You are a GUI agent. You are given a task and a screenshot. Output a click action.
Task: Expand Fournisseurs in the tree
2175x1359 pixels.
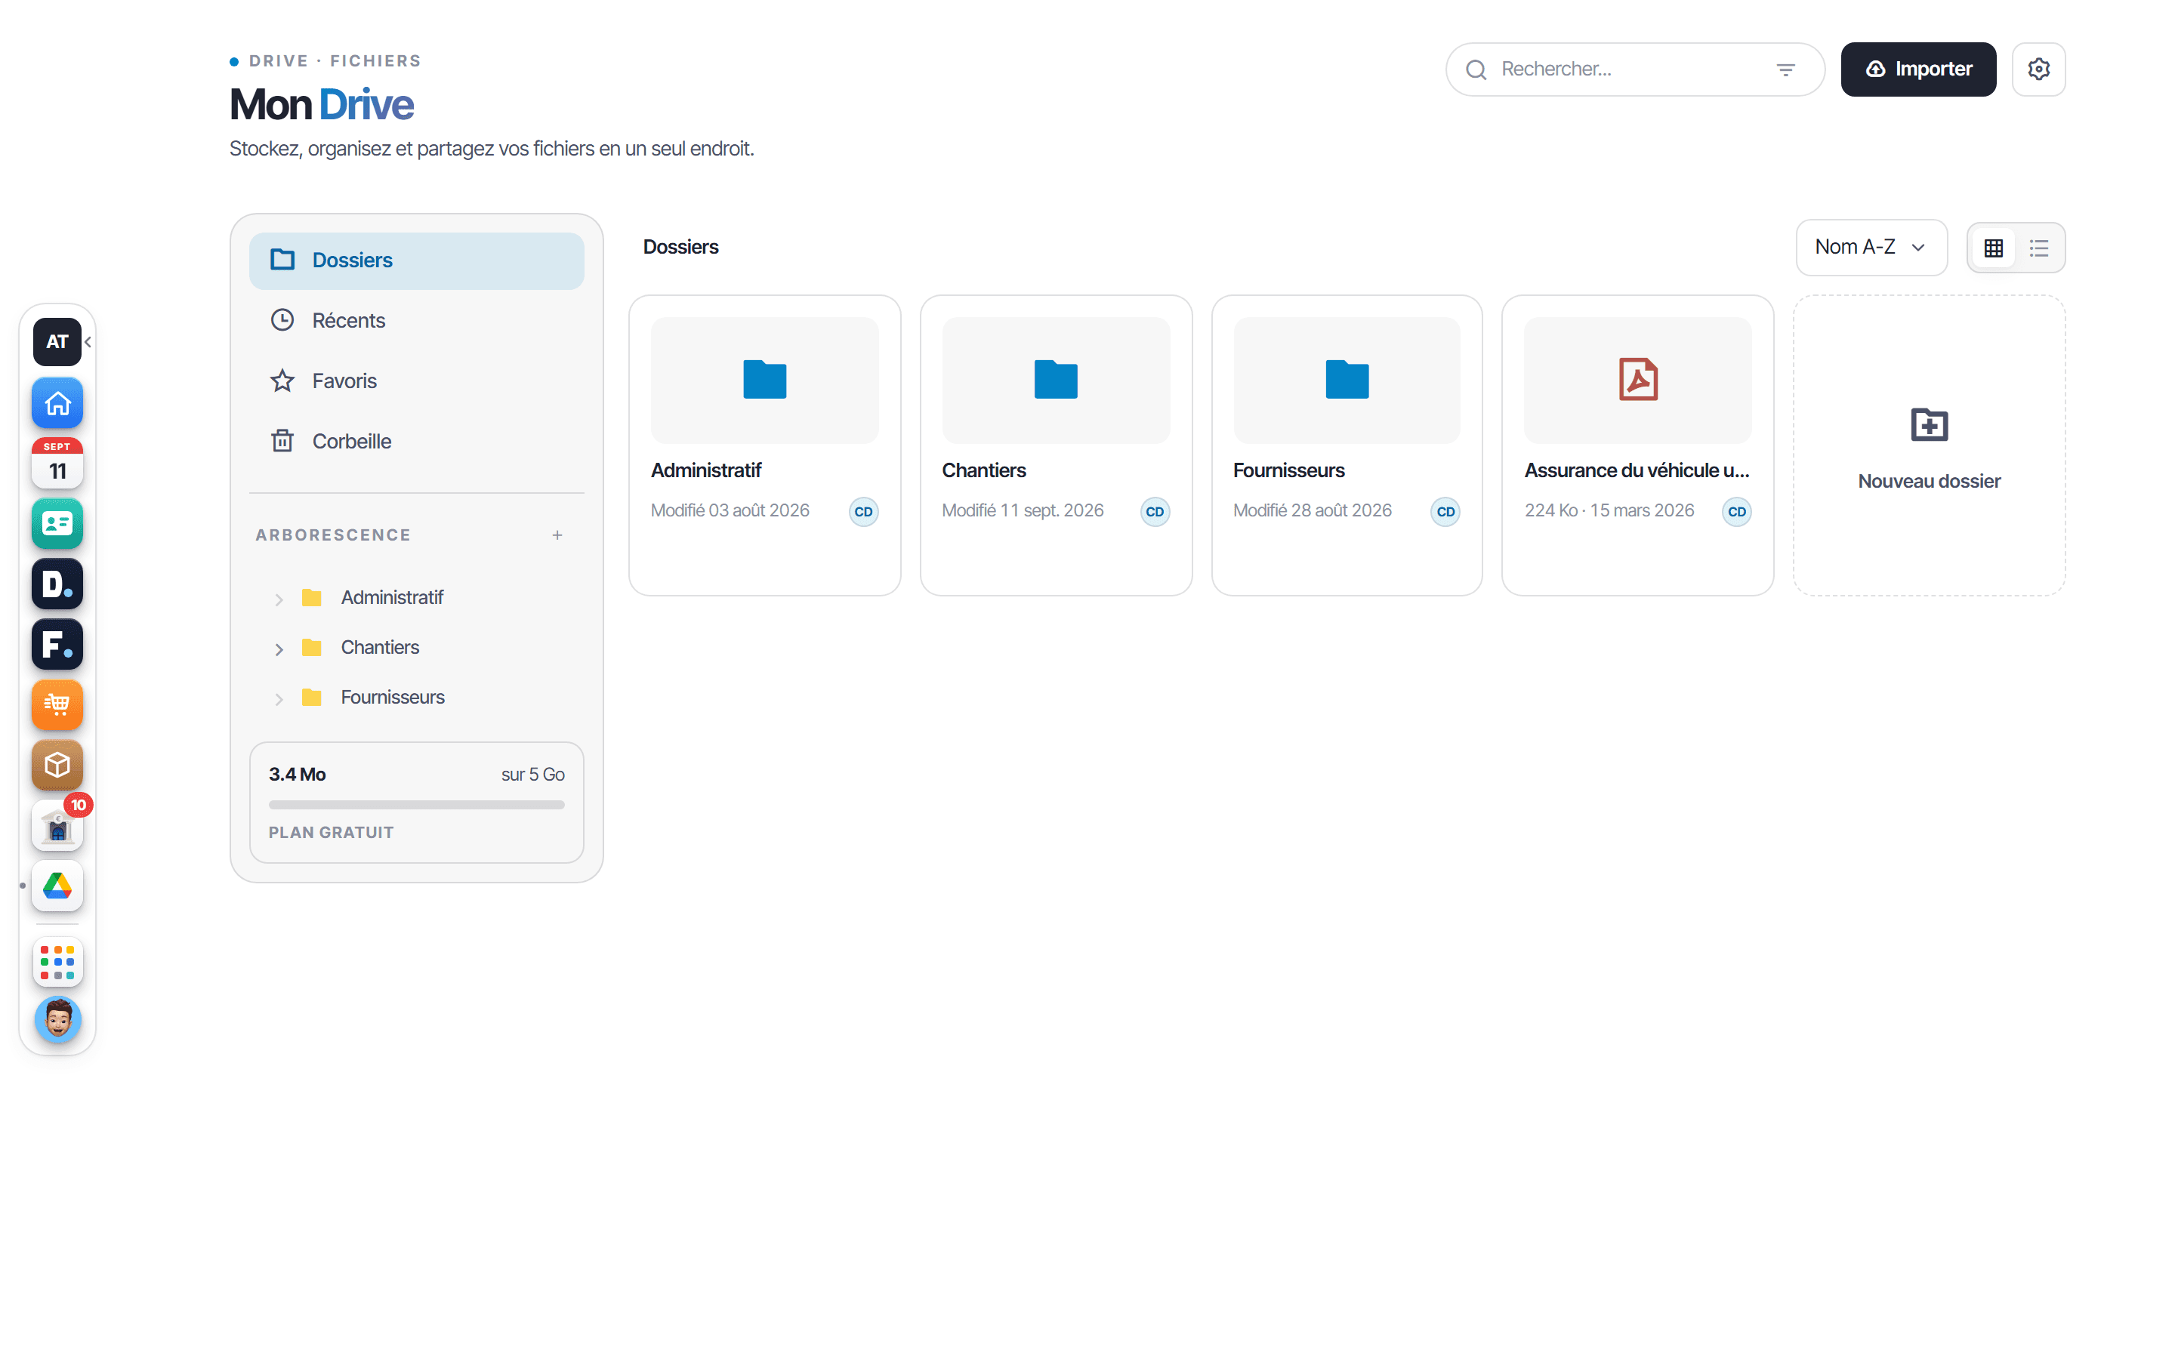[279, 698]
